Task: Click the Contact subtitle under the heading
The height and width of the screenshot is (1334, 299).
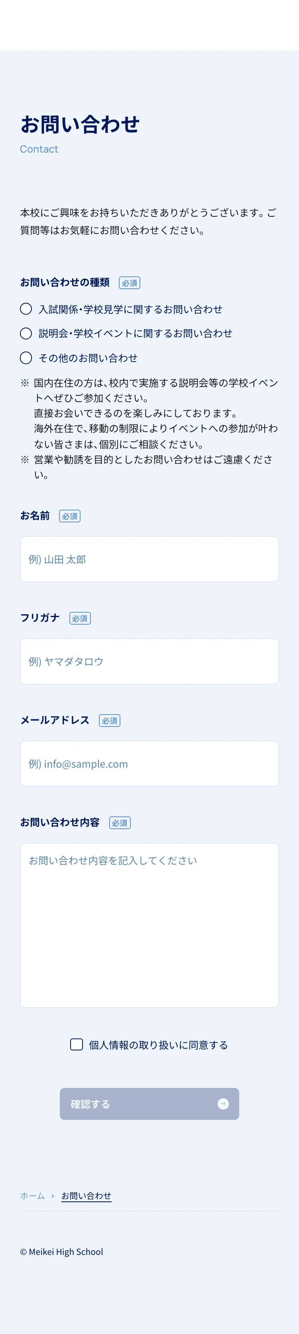Action: click(x=39, y=149)
